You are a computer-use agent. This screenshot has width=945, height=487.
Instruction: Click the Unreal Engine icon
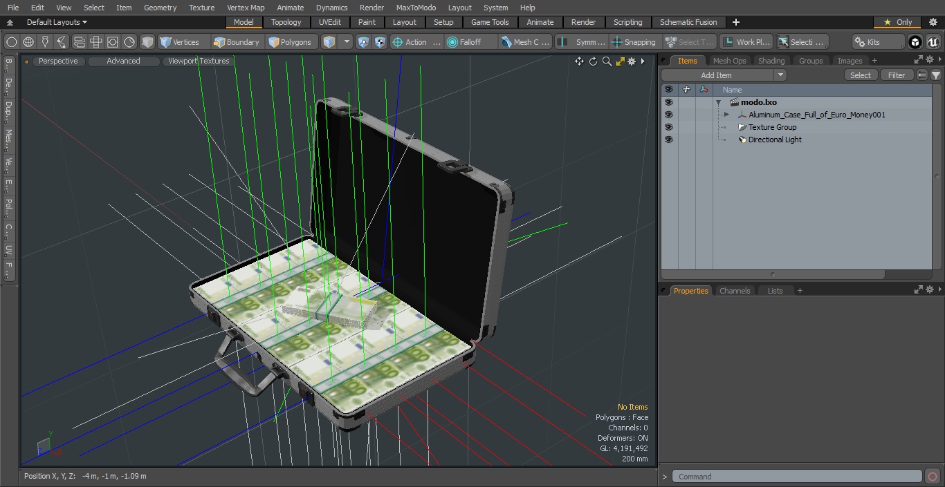933,42
